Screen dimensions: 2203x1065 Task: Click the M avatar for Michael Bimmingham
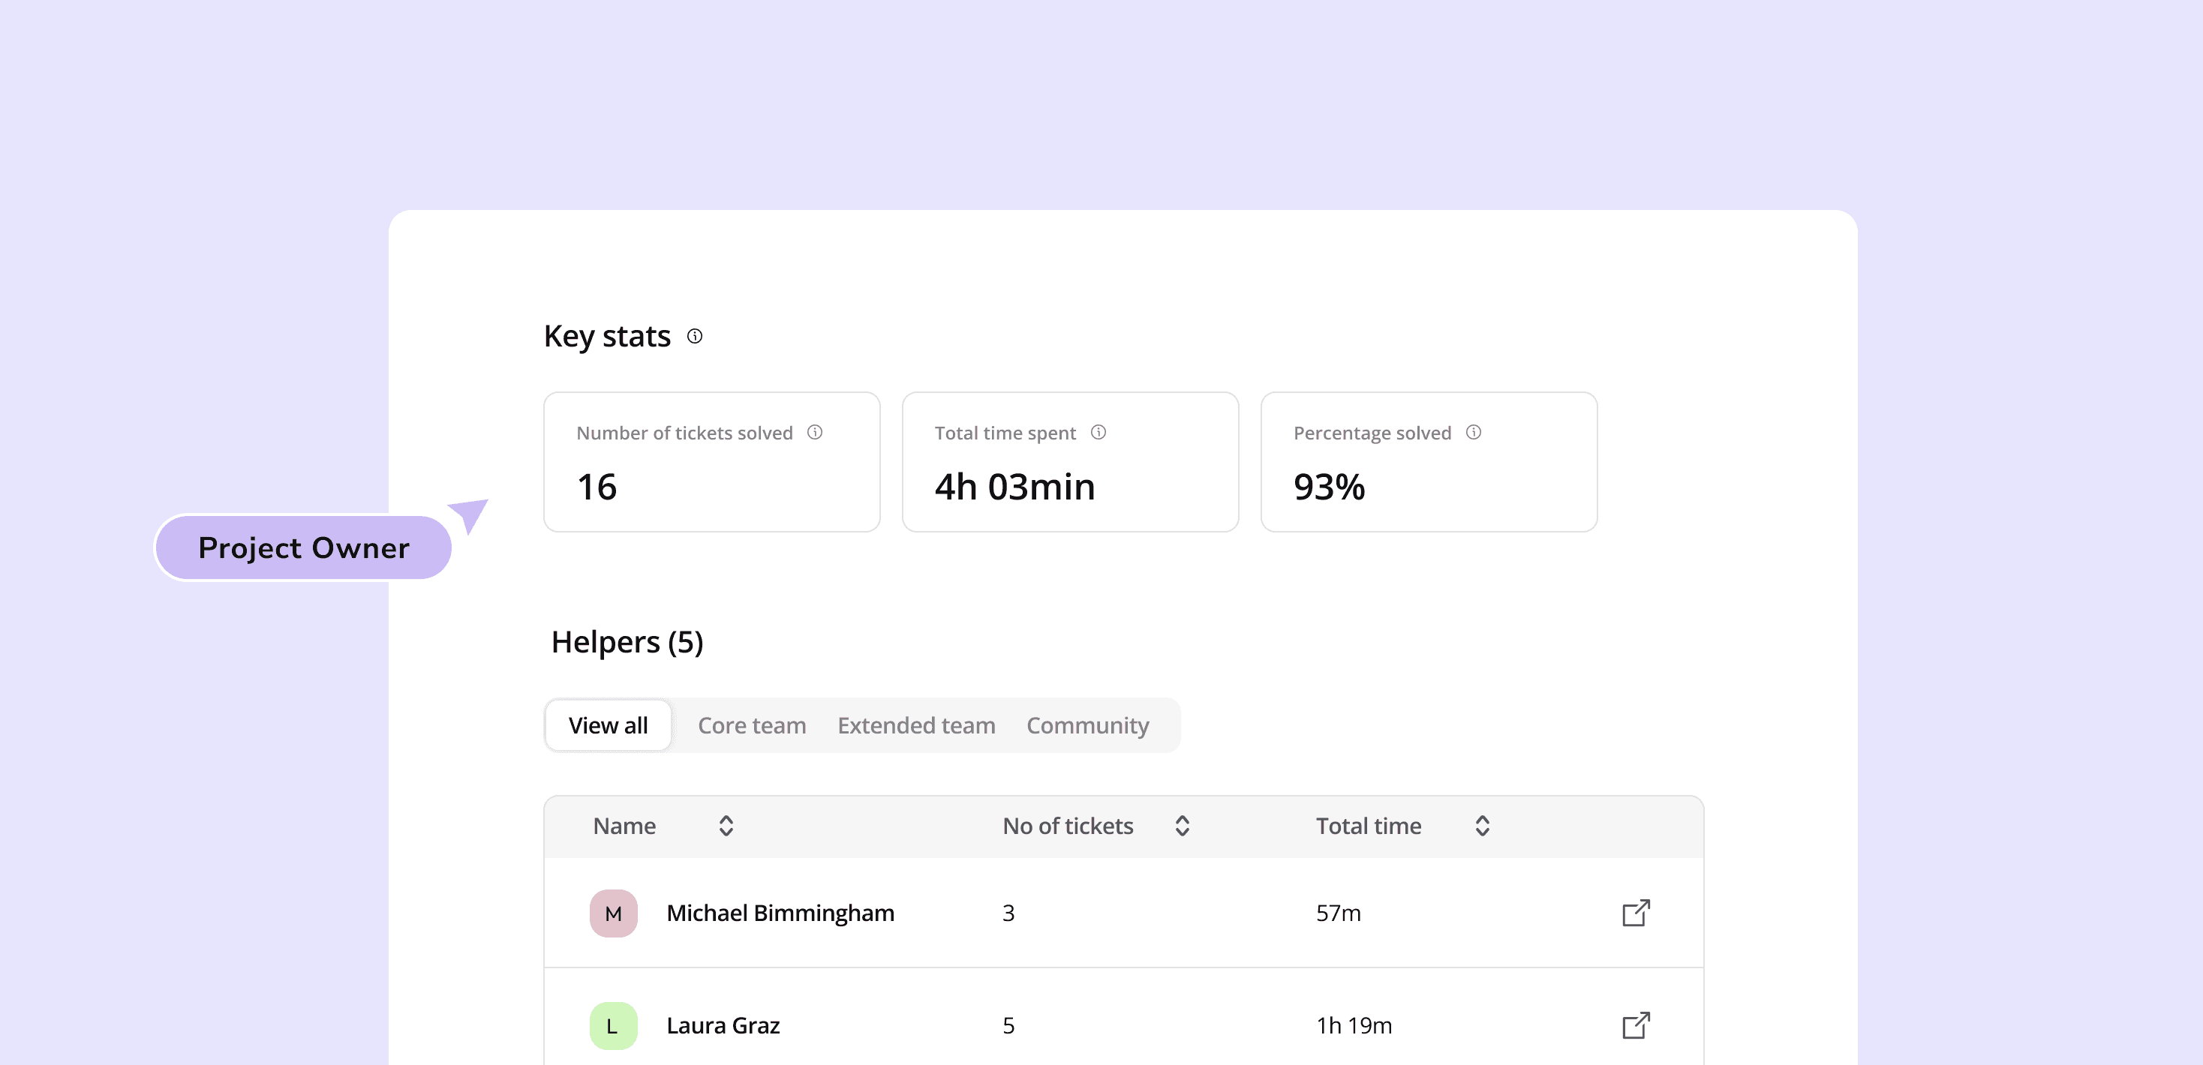pos(613,913)
